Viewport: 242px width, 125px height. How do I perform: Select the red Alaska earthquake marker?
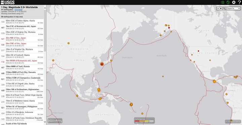(x=169, y=28)
